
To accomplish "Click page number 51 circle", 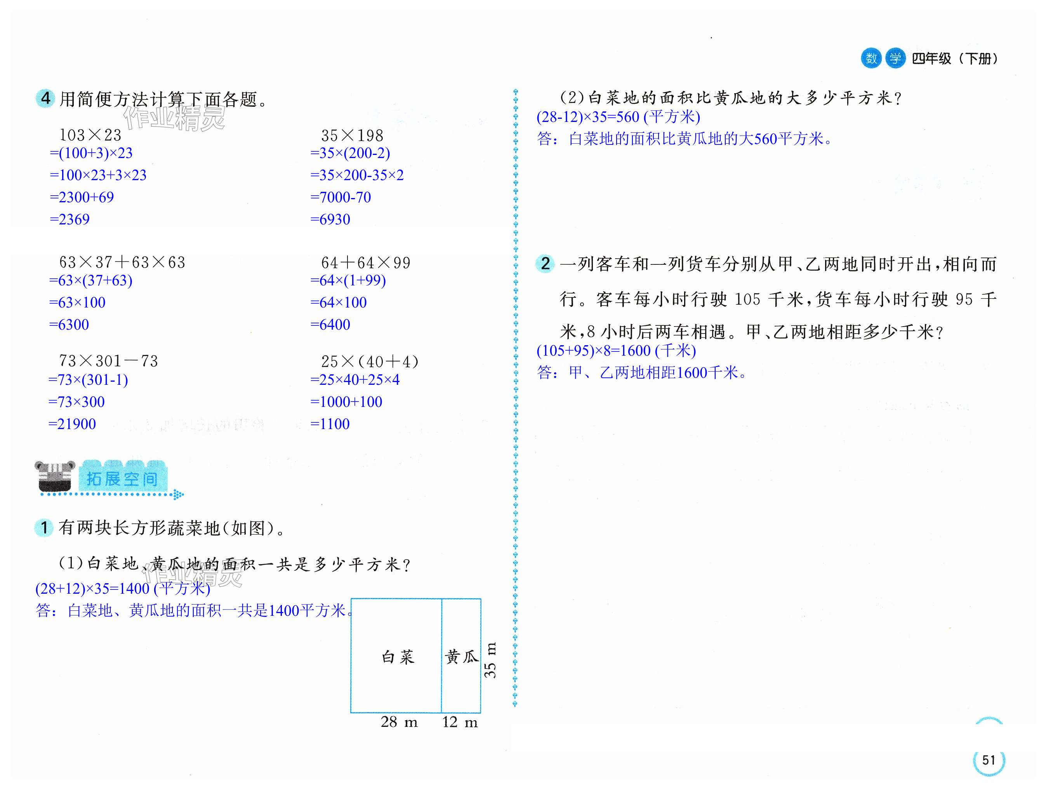I will [989, 760].
